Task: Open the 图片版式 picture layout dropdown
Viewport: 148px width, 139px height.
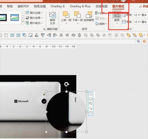Action: tap(34, 23)
